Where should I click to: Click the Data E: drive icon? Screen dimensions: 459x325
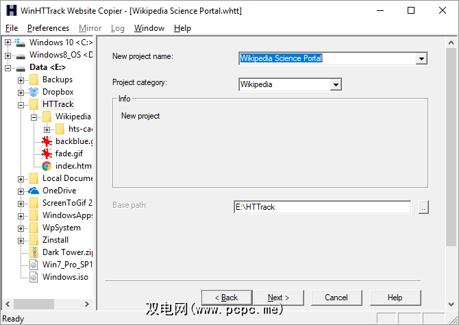pyautogui.click(x=21, y=68)
